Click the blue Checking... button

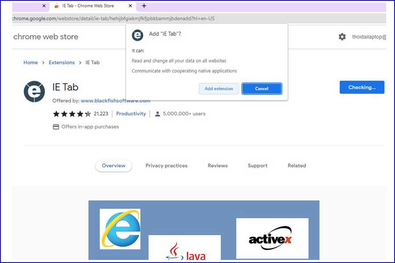click(362, 87)
